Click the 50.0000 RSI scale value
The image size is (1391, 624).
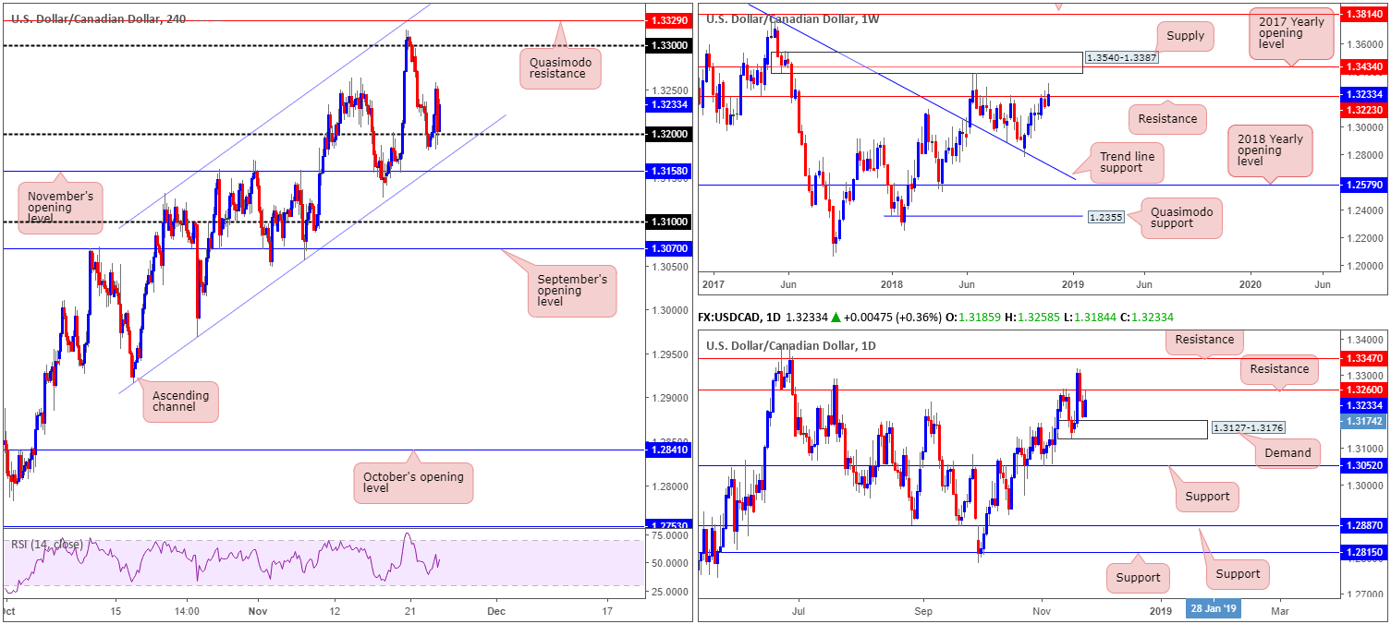(667, 563)
